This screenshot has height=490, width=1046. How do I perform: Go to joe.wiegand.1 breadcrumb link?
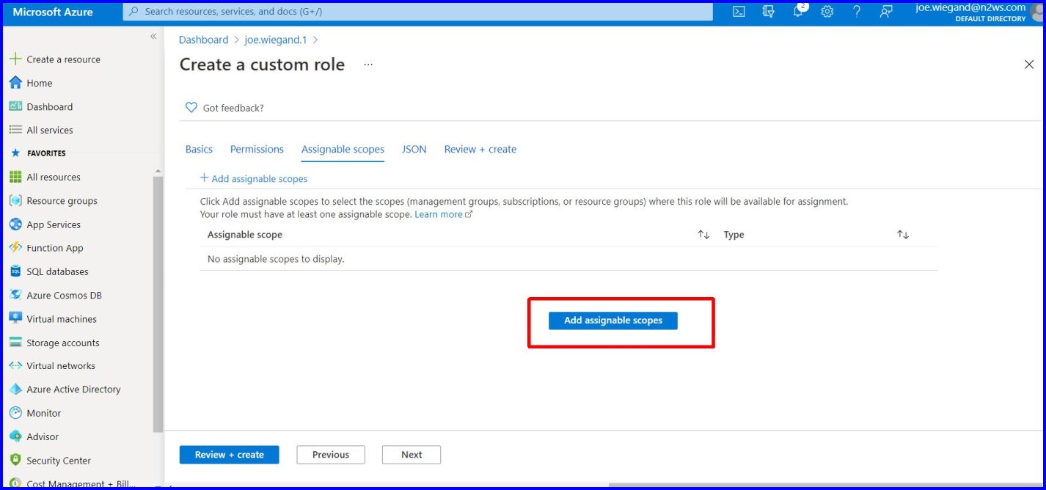click(x=276, y=40)
